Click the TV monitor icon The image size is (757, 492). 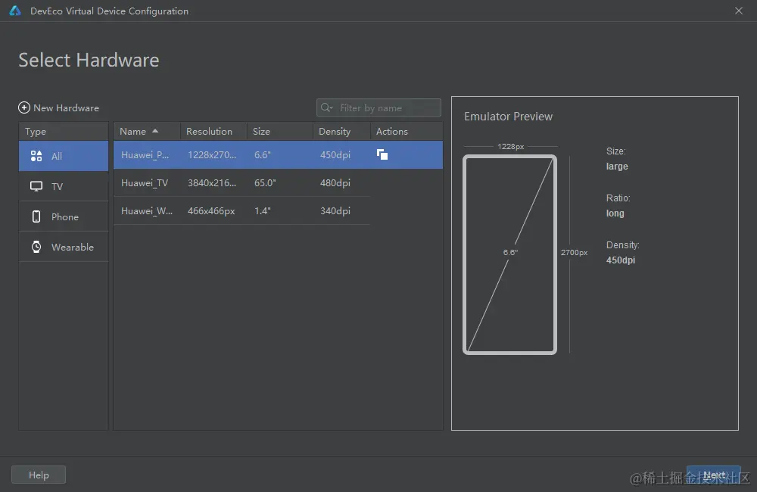[x=36, y=186]
